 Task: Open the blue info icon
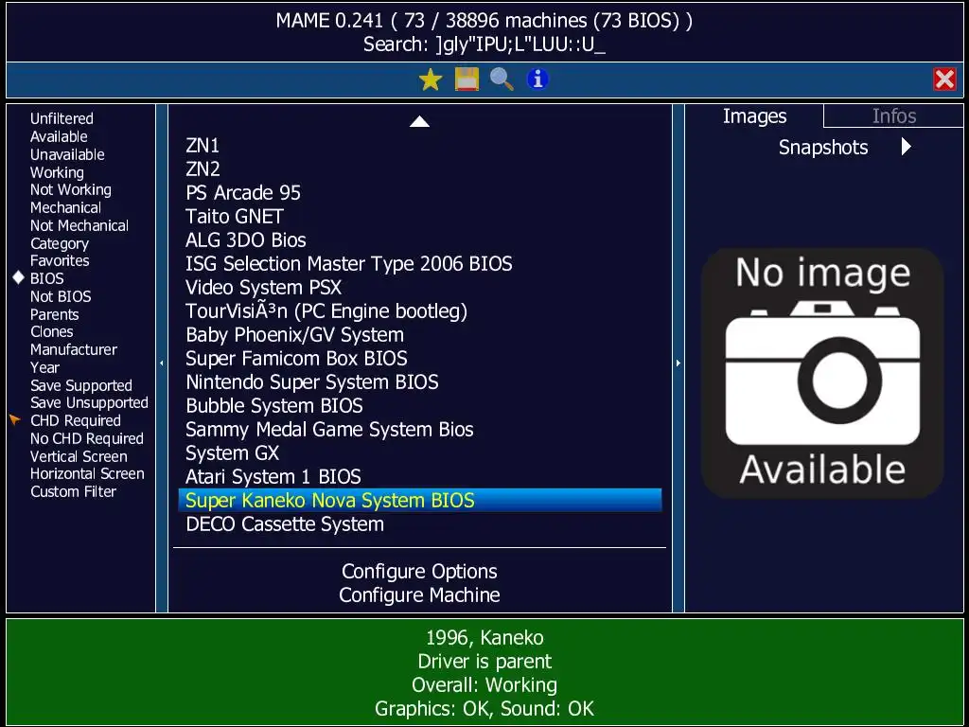click(537, 80)
